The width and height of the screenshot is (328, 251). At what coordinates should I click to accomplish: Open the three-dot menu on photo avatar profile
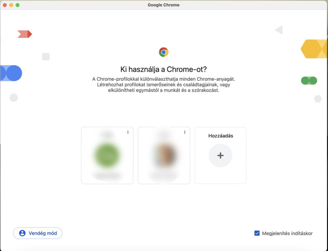184,132
